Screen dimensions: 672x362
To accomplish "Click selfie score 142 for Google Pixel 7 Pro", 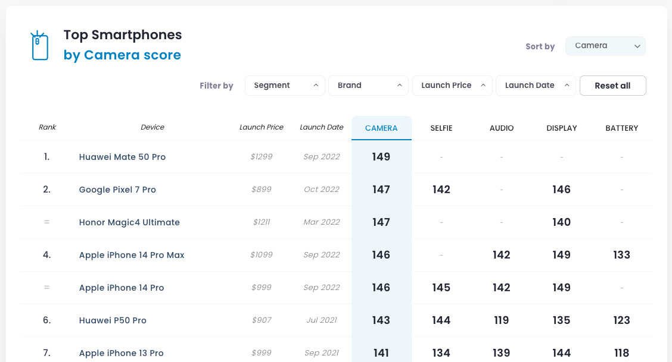I will pos(441,190).
